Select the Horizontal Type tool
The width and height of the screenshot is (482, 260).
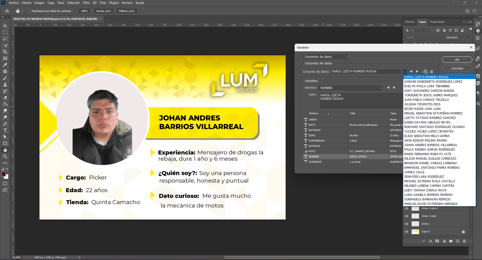[5, 130]
